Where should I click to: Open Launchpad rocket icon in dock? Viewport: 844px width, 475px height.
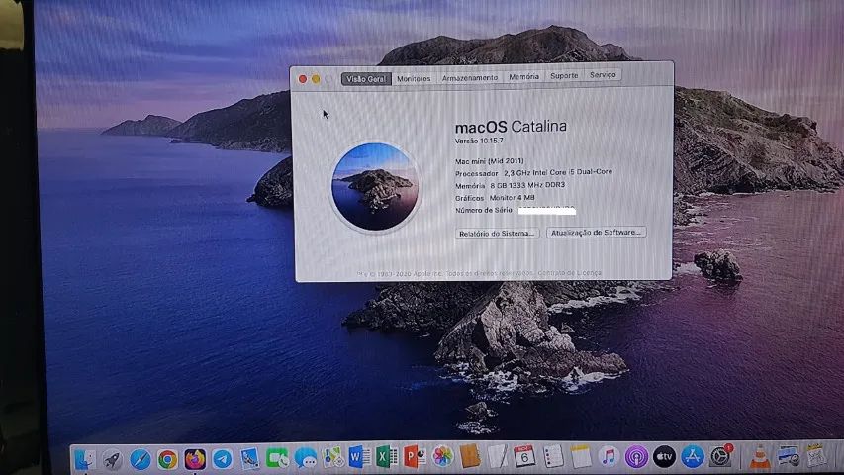pos(112,459)
